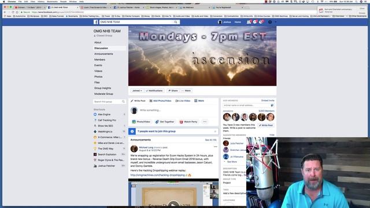370x208 pixels.
Task: Click Michael Long's avatar in announcement
Action: 134,149
